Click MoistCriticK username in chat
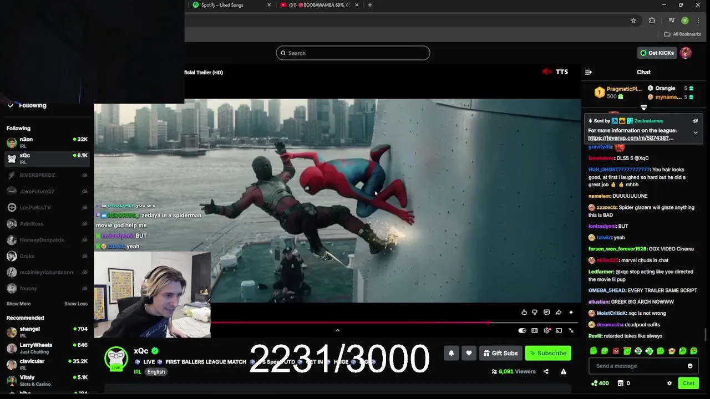 coord(611,313)
